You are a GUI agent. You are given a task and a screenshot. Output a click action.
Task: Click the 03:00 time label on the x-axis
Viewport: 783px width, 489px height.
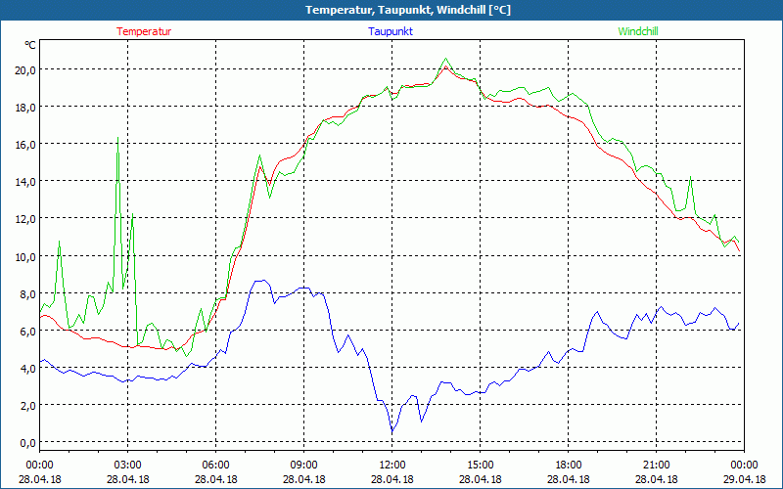coord(128,466)
